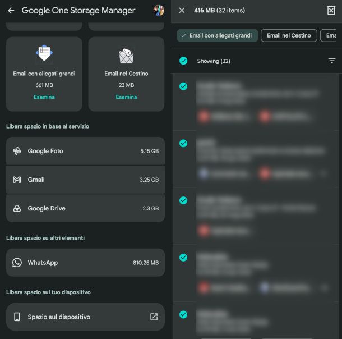Click the Google Drive triangle icon

point(17,208)
